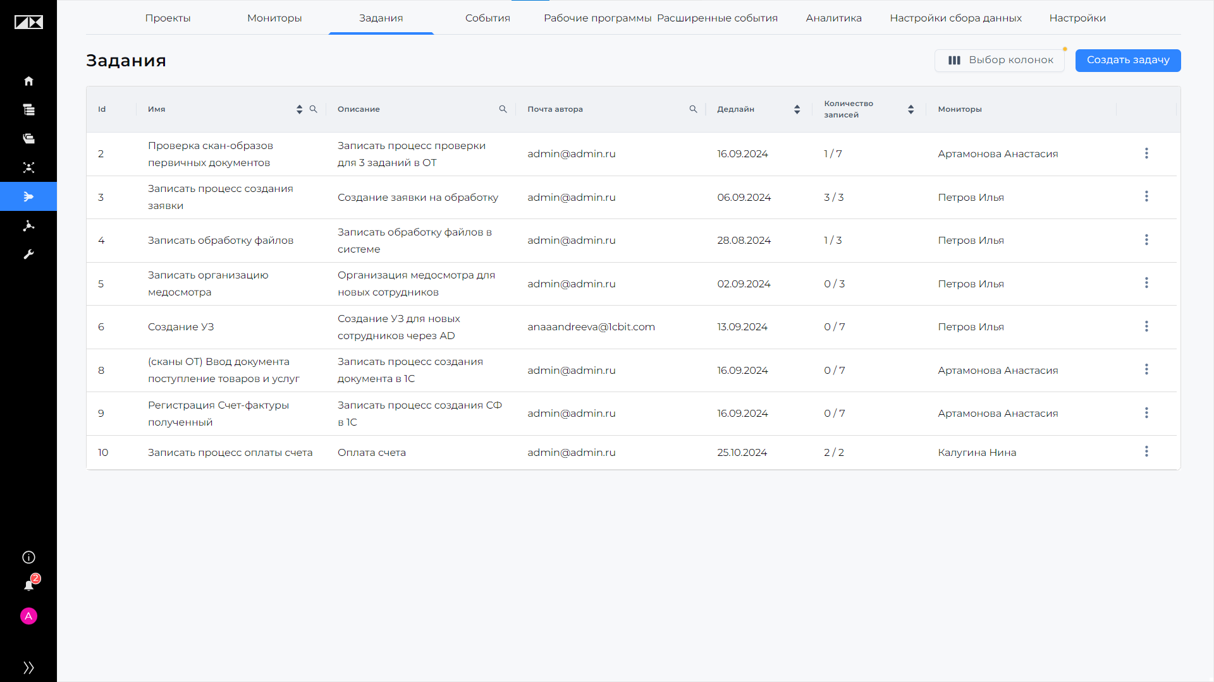
Task: Click the app logo in the sidebar
Action: (x=28, y=23)
